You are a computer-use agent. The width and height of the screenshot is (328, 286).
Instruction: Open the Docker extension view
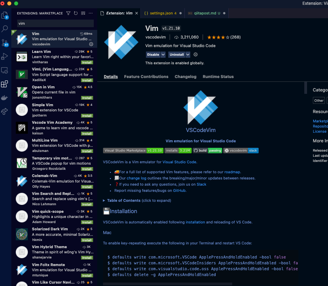tap(5, 98)
